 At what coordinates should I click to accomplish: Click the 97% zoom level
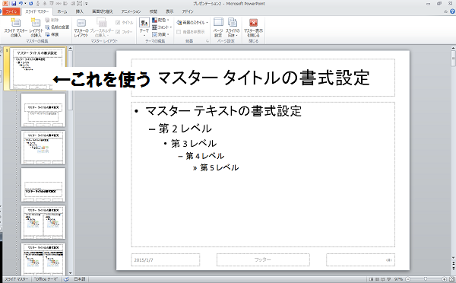pos(398,279)
